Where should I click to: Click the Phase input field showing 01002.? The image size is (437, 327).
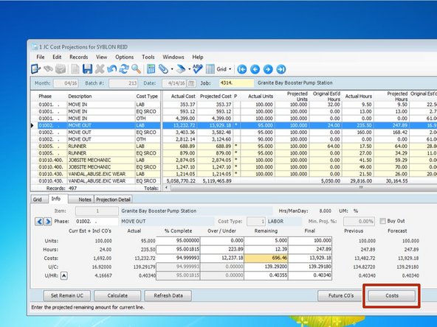click(x=97, y=222)
